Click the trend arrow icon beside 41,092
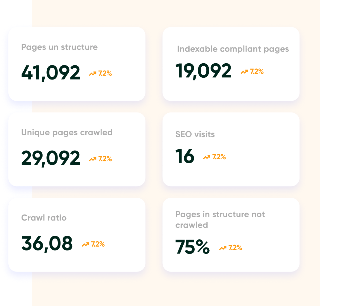This screenshot has width=363, height=306. (x=93, y=73)
